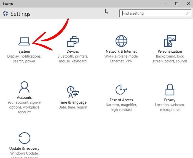Select the Ease of Access label
This screenshot has height=158, width=193.
click(121, 100)
